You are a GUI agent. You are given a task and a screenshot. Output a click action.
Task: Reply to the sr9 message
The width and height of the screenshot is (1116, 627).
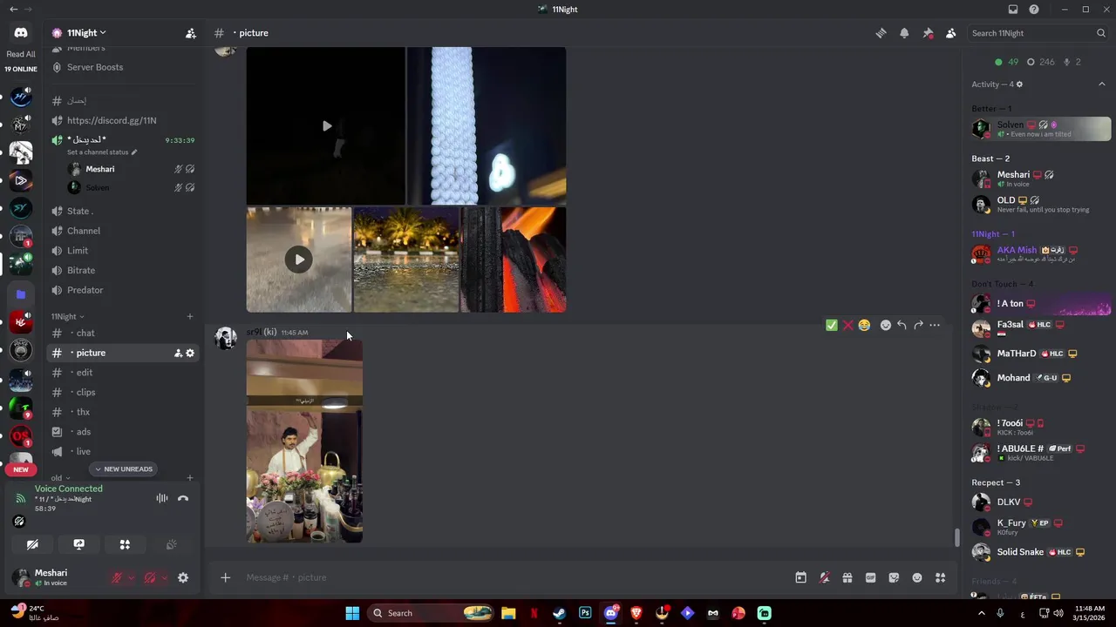tap(902, 325)
